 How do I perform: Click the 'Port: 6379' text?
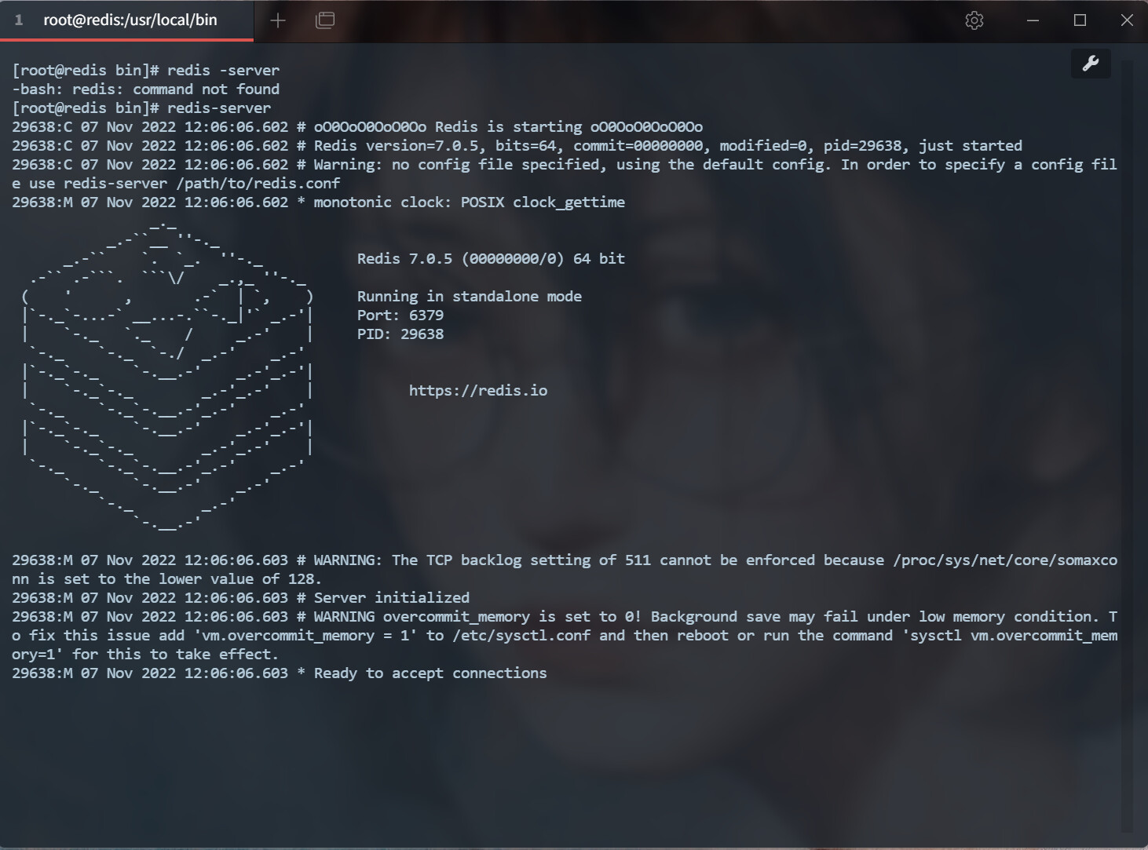(400, 316)
